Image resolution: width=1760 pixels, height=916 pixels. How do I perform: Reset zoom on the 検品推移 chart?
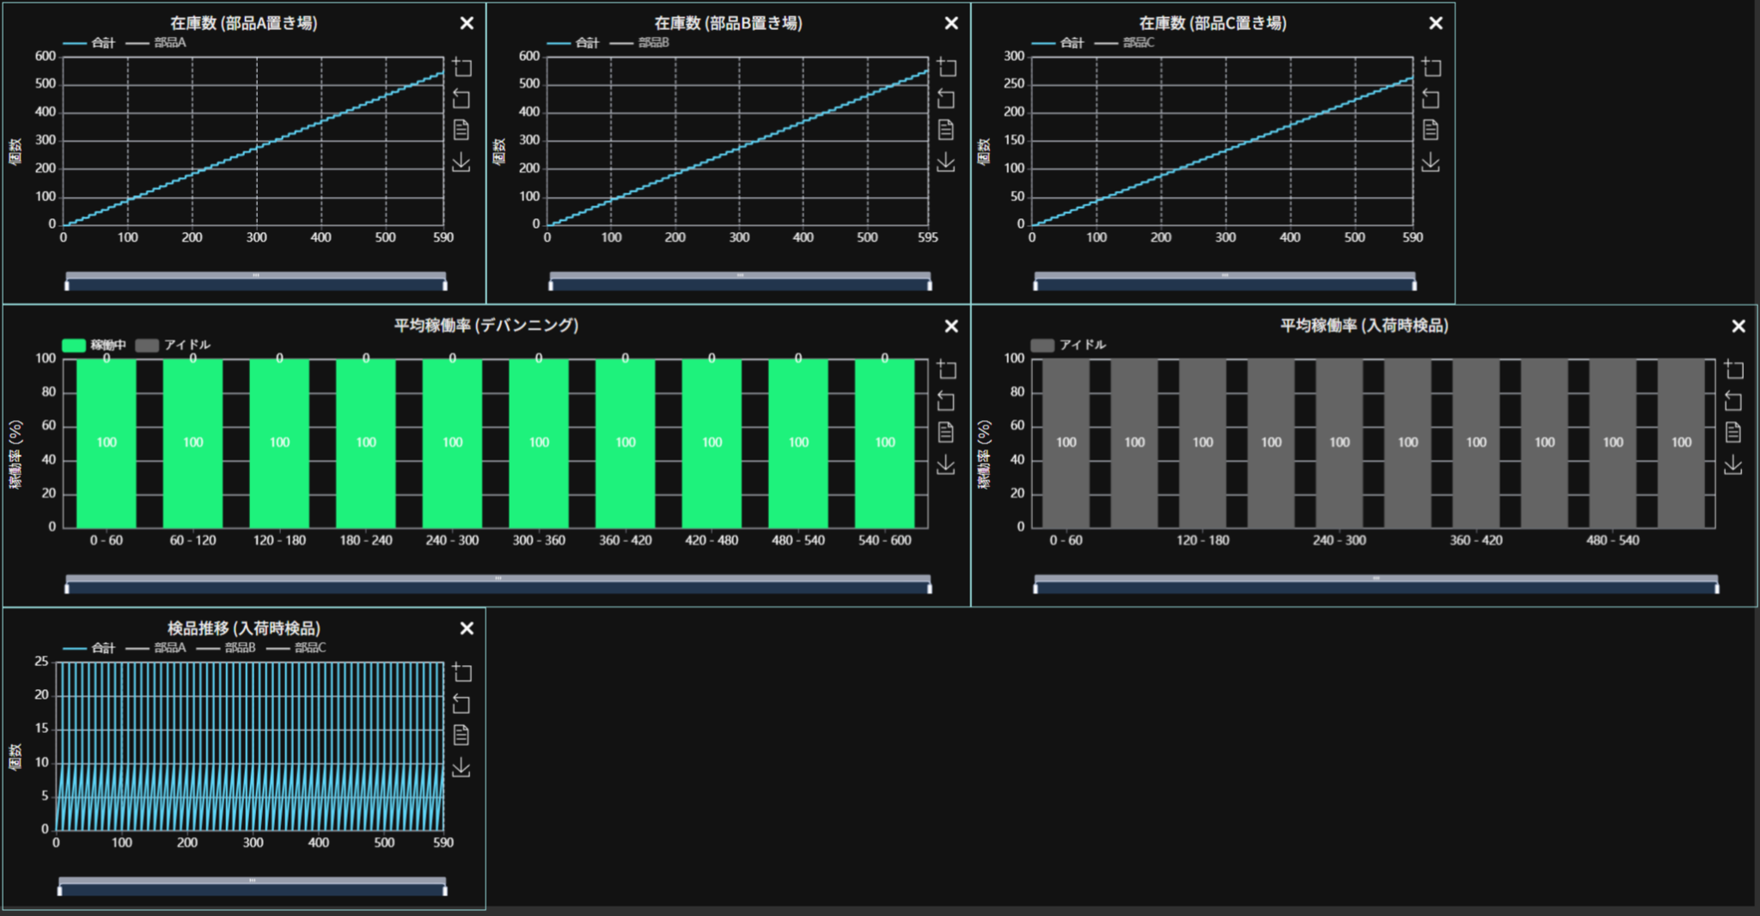(461, 705)
